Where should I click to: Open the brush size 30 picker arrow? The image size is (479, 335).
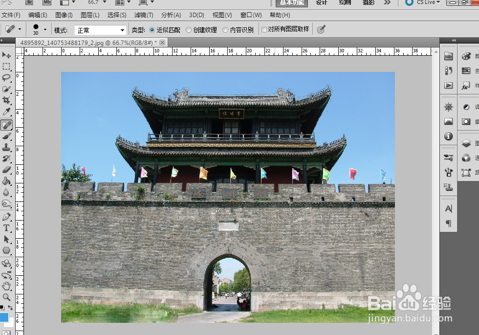click(x=45, y=30)
